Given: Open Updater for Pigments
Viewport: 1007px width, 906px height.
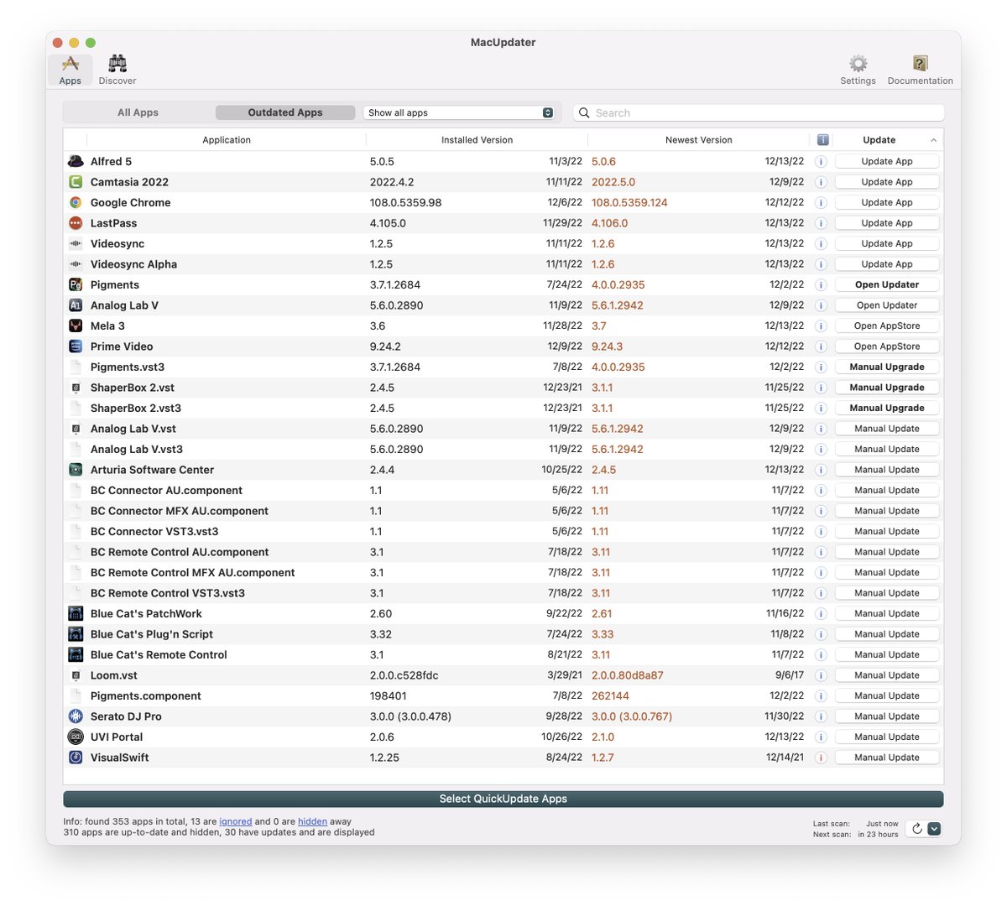Looking at the screenshot, I should point(887,284).
